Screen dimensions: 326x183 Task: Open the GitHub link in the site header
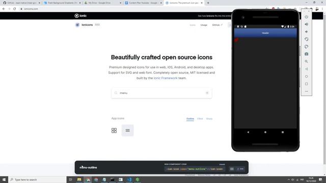pos(218,25)
